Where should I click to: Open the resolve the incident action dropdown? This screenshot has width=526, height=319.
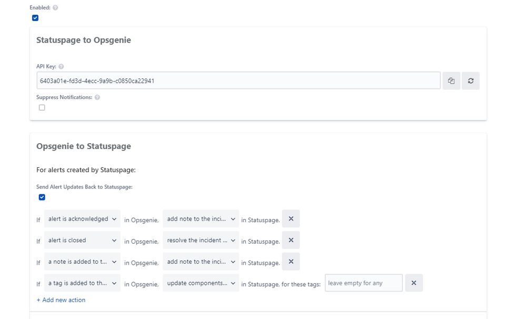pyautogui.click(x=201, y=240)
